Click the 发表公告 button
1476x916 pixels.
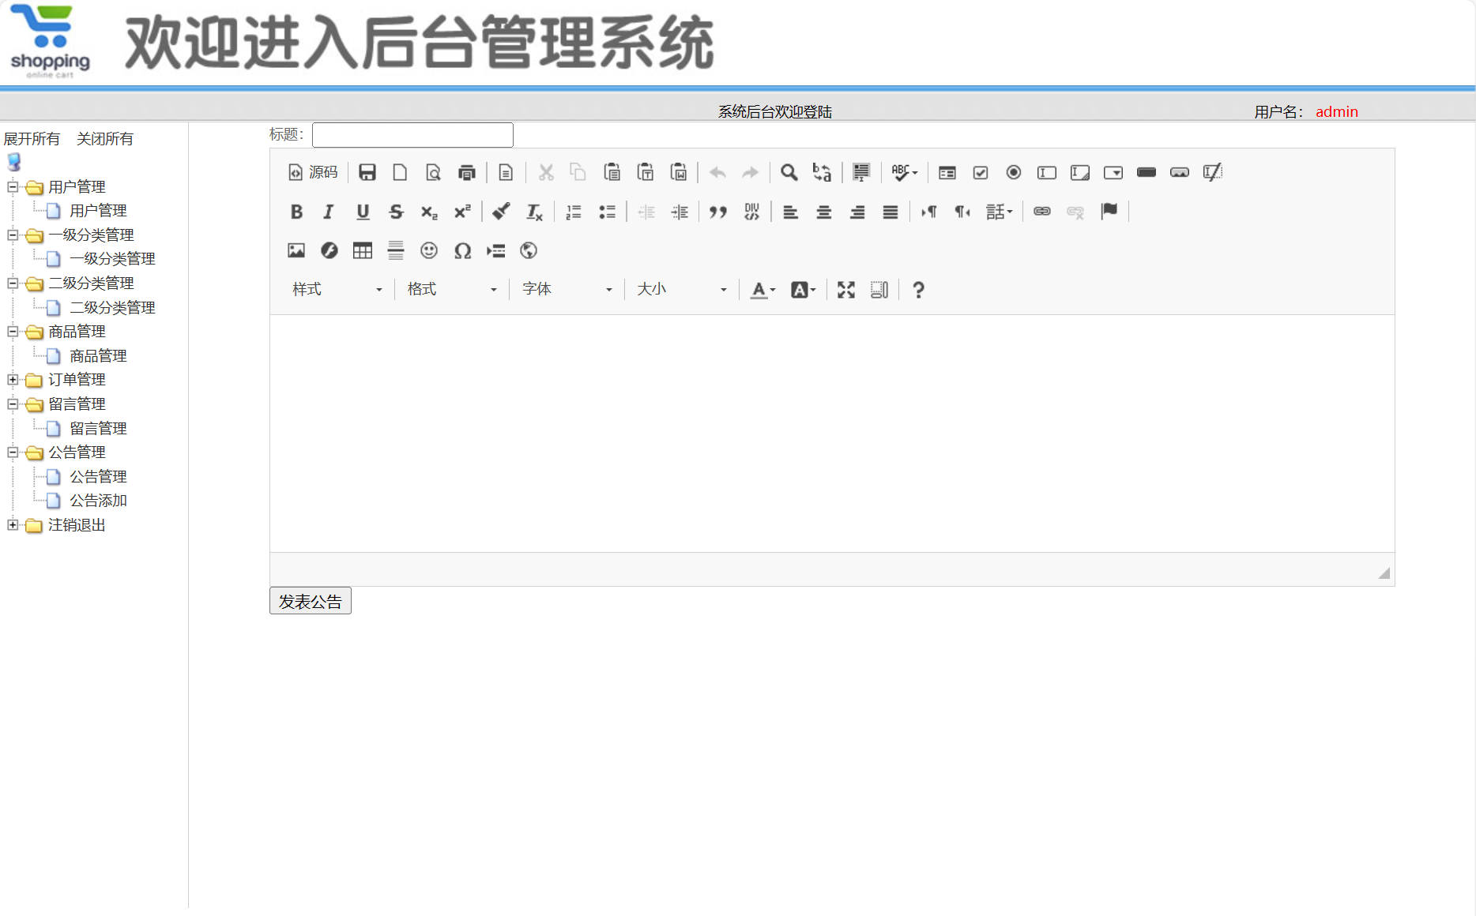coord(310,601)
